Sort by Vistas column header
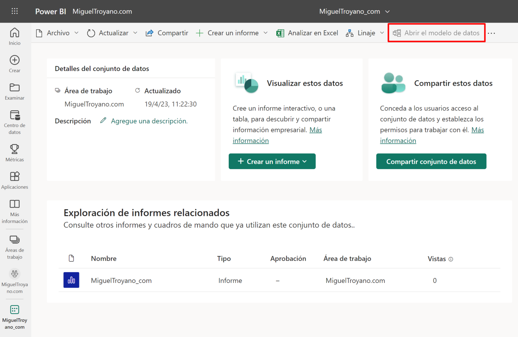Viewport: 518px width, 337px height. pos(437,259)
